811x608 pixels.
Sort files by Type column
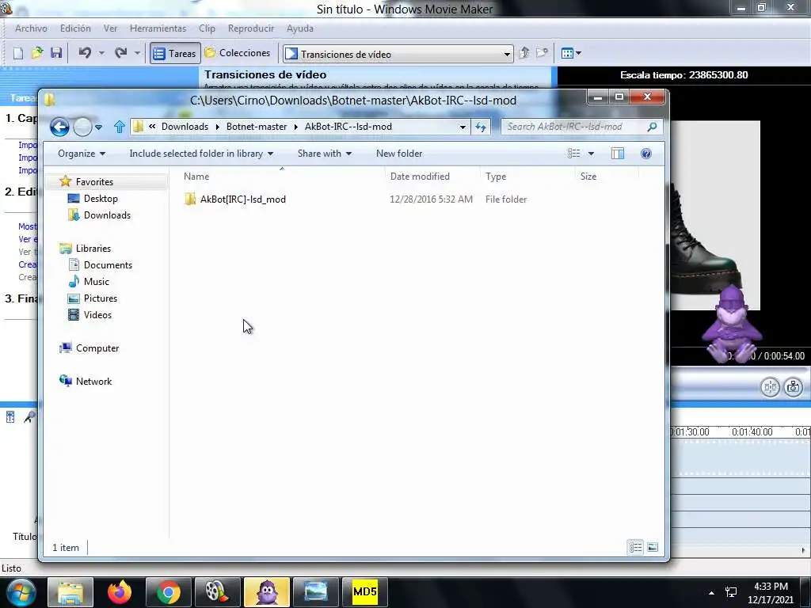tap(527, 177)
